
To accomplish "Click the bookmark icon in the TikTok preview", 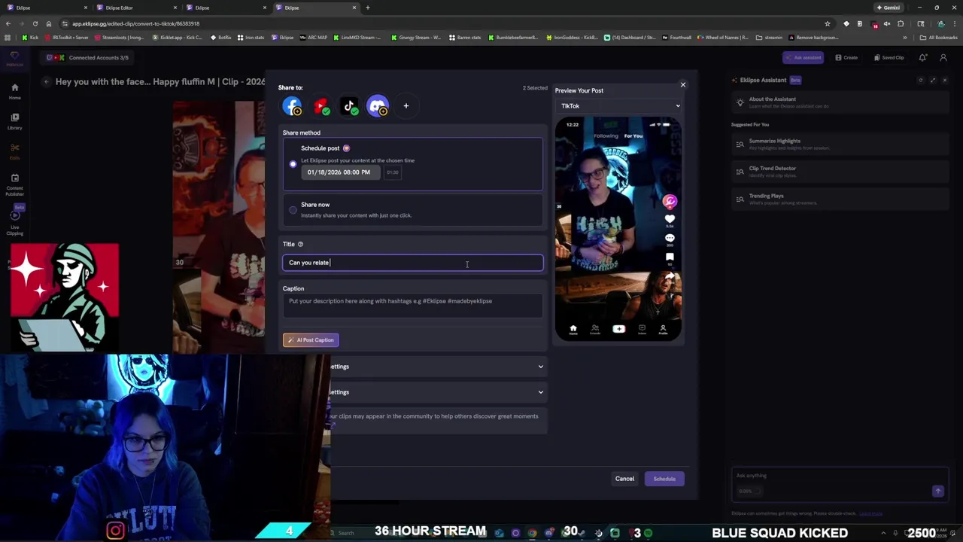I will click(670, 257).
